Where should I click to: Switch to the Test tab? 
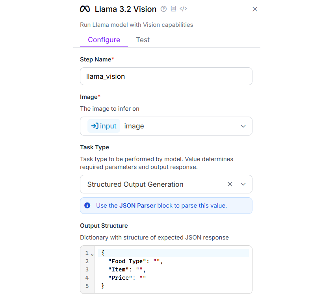[143, 40]
